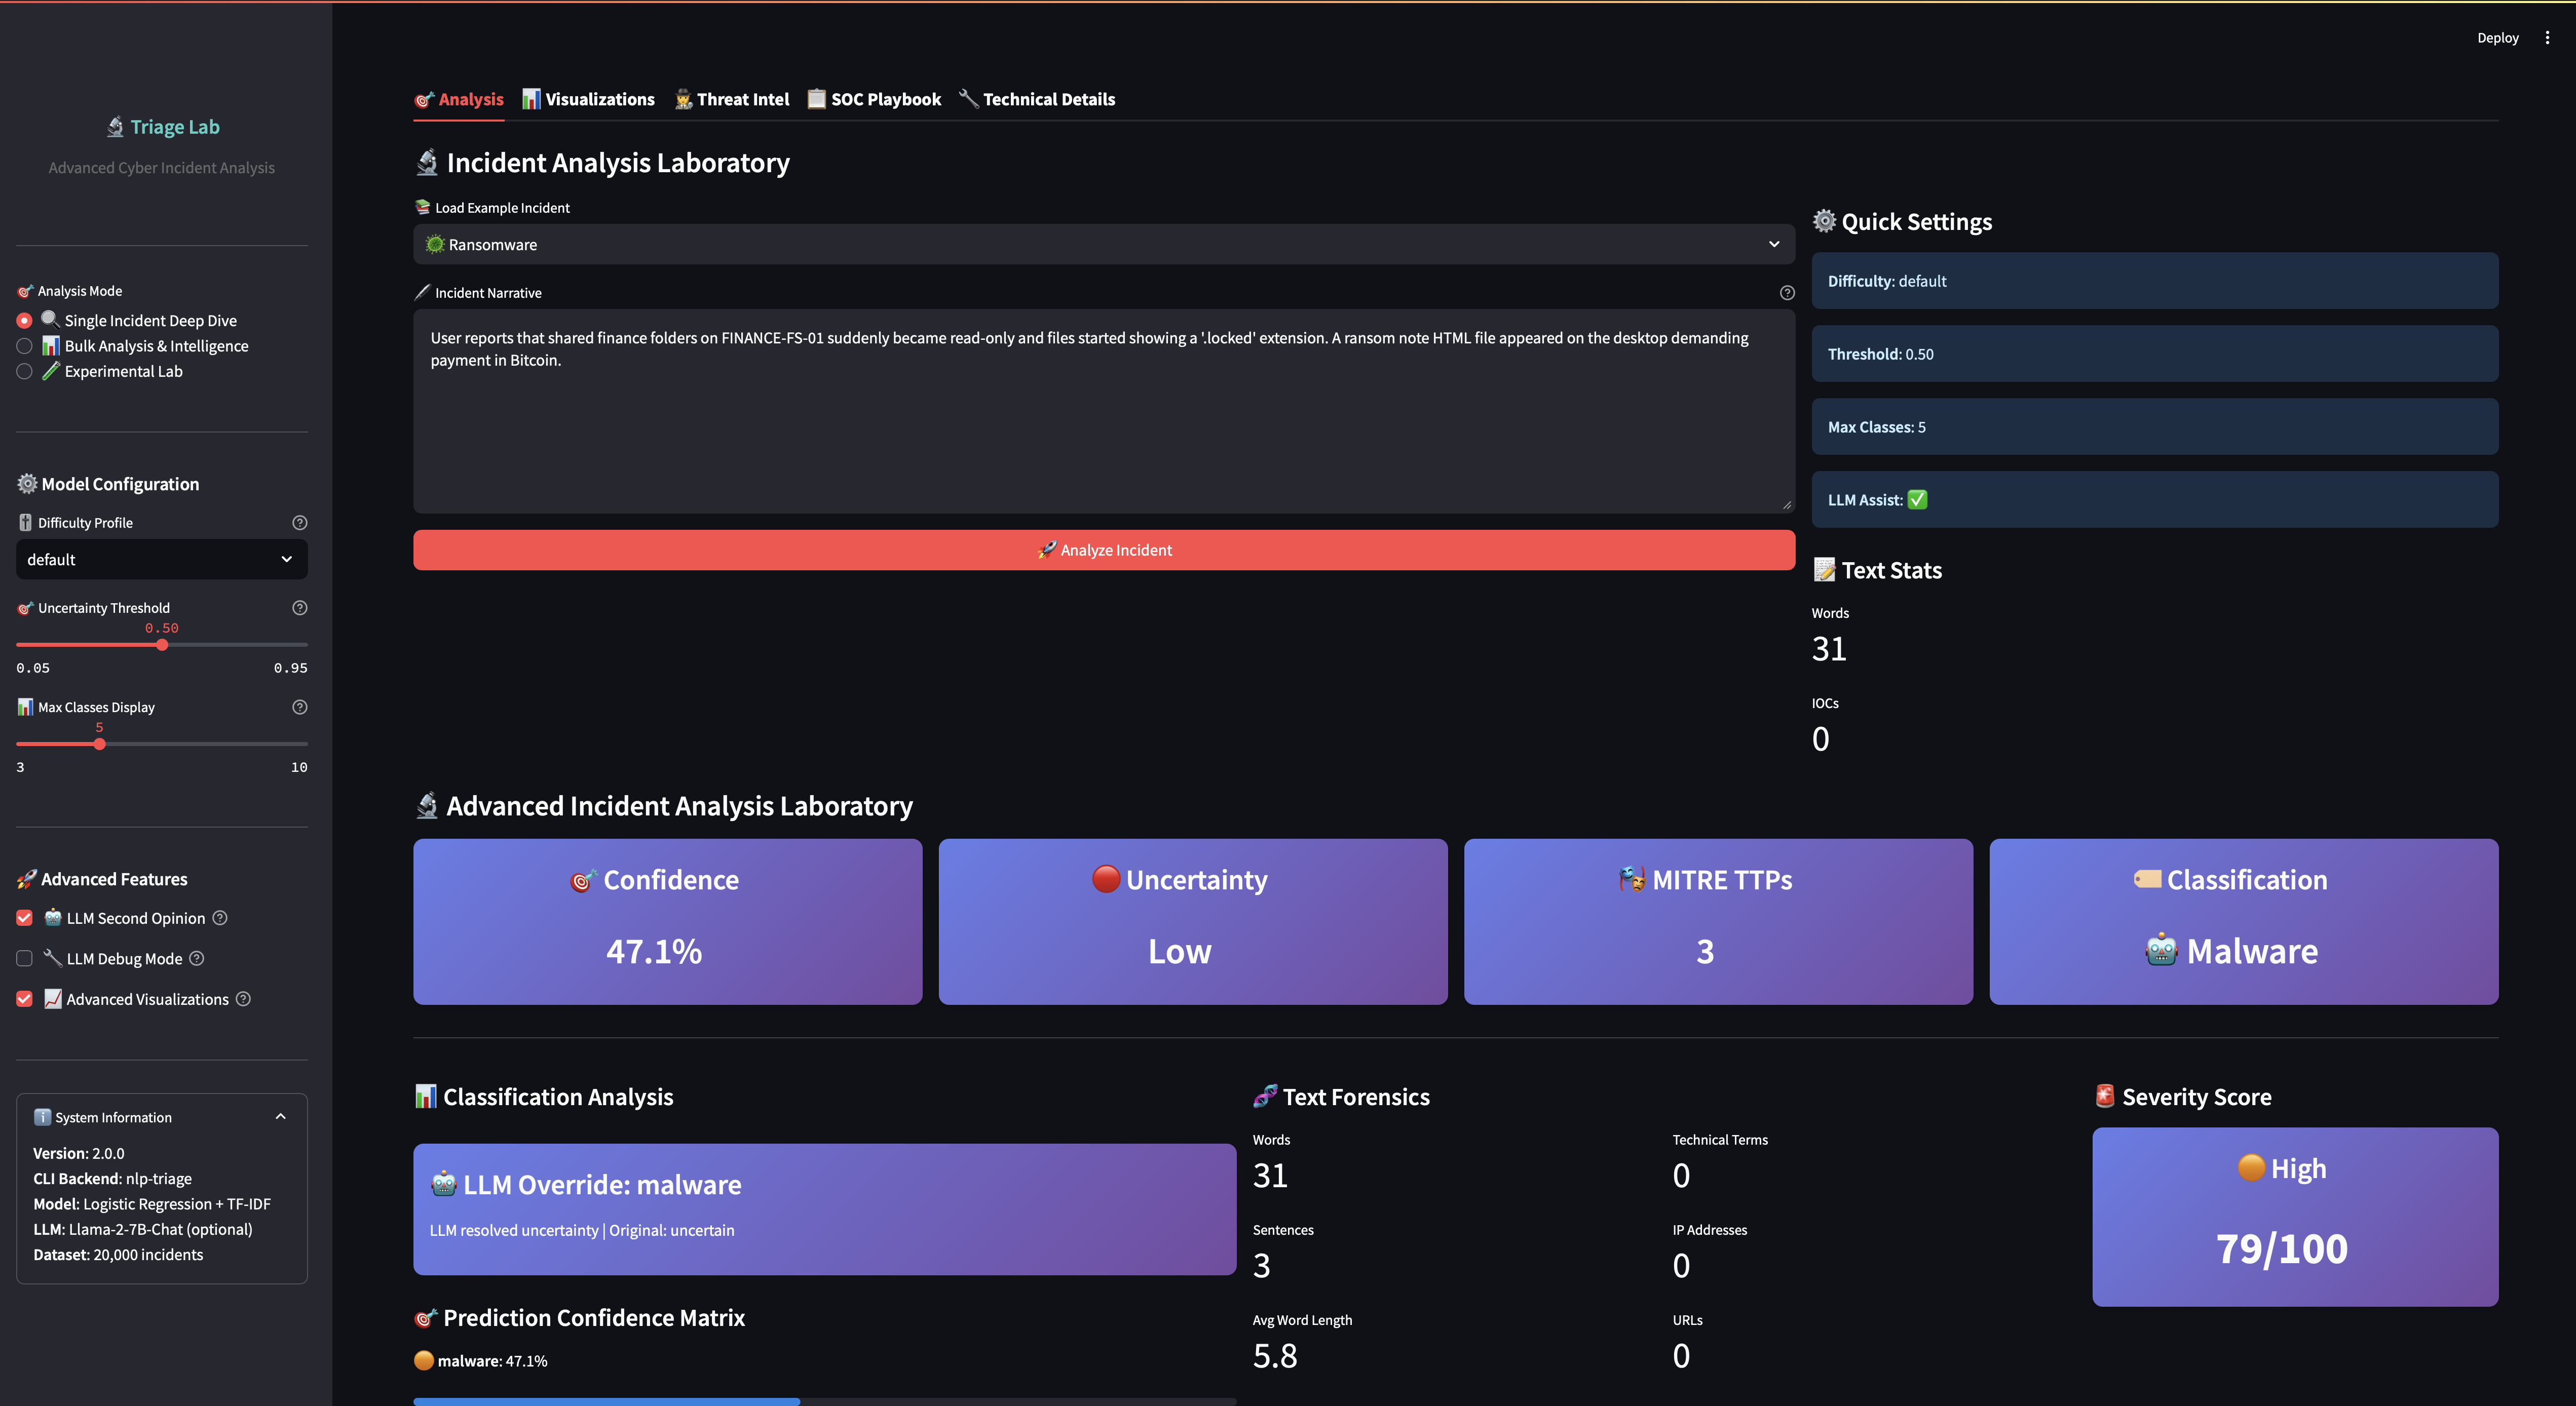The image size is (2576, 1406).
Task: Click inside the Incident Narrative text area
Action: pos(1100,410)
